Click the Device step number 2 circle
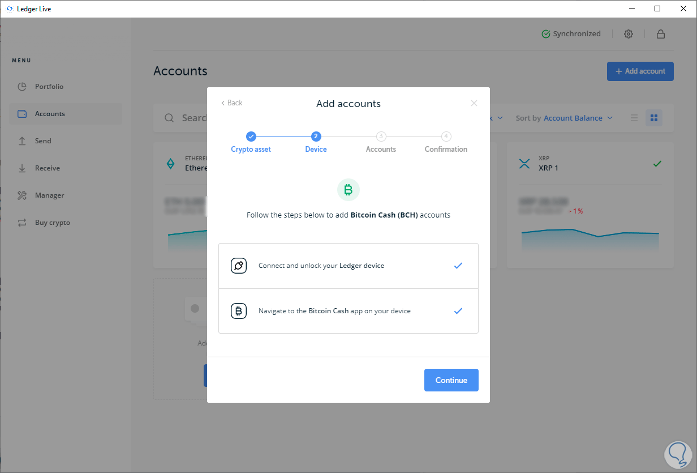This screenshot has width=697, height=473. click(316, 136)
